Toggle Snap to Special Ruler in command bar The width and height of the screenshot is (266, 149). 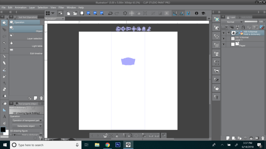[181, 13]
